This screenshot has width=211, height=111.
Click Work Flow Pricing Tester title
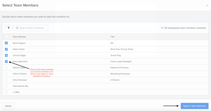[122, 49]
